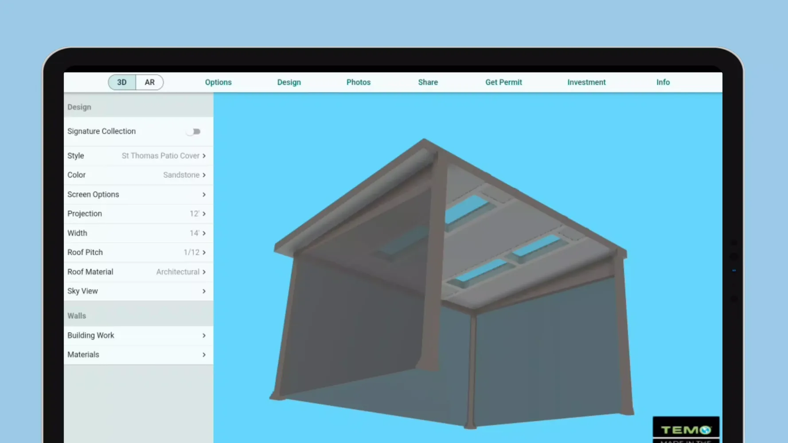Viewport: 788px width, 443px height.
Task: Open the Investment tab
Action: coord(586,82)
